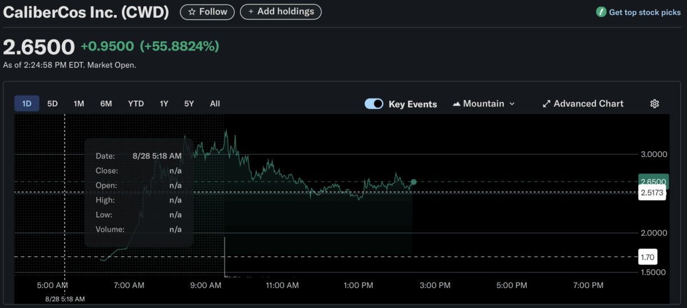Click the 11:00 AM time axis label
The height and width of the screenshot is (308, 687).
click(283, 285)
